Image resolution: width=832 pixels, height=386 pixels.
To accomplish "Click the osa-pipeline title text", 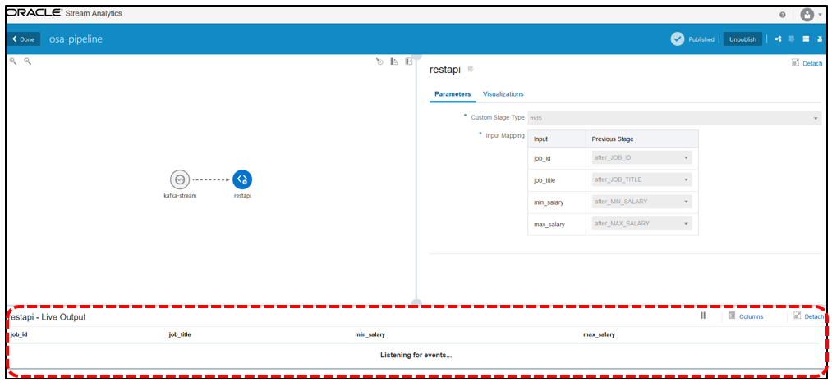I will (x=76, y=39).
